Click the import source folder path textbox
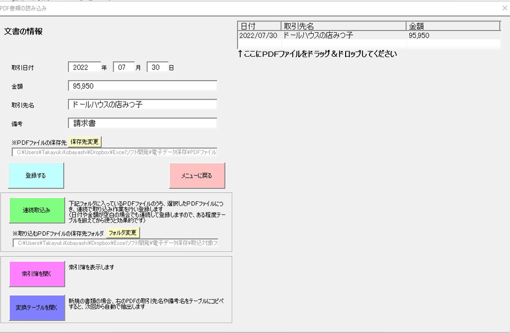The image size is (510, 333). 115,243
